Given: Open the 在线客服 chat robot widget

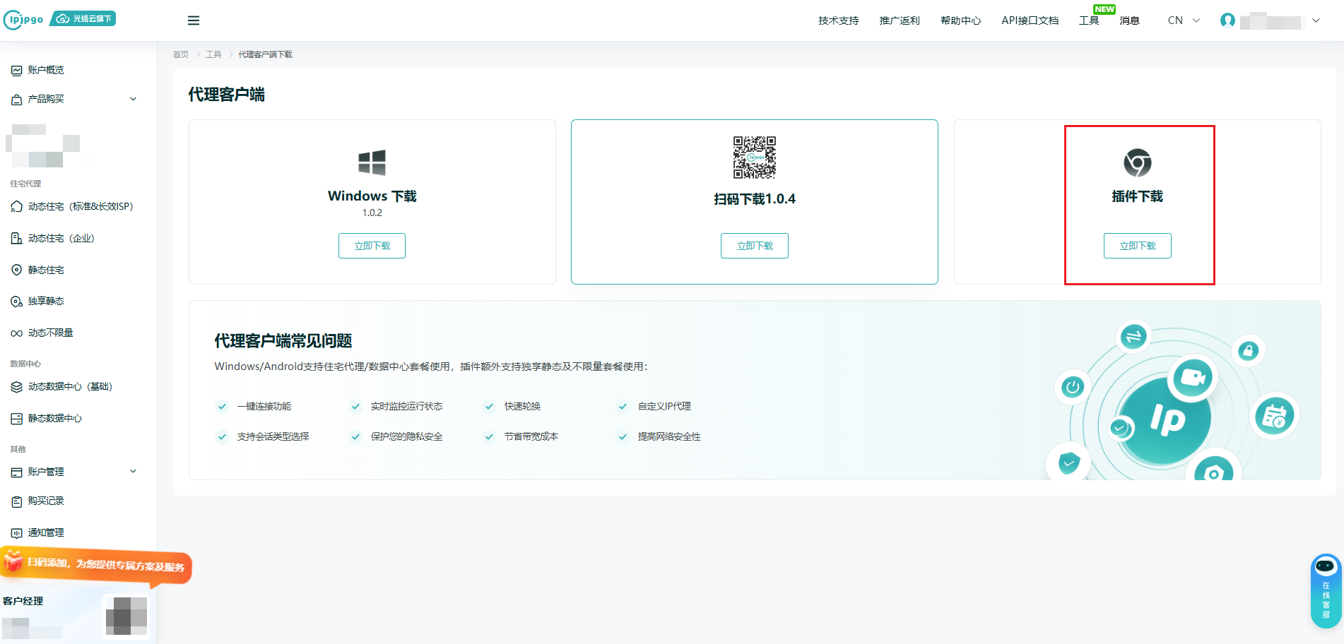Looking at the screenshot, I should (x=1326, y=590).
